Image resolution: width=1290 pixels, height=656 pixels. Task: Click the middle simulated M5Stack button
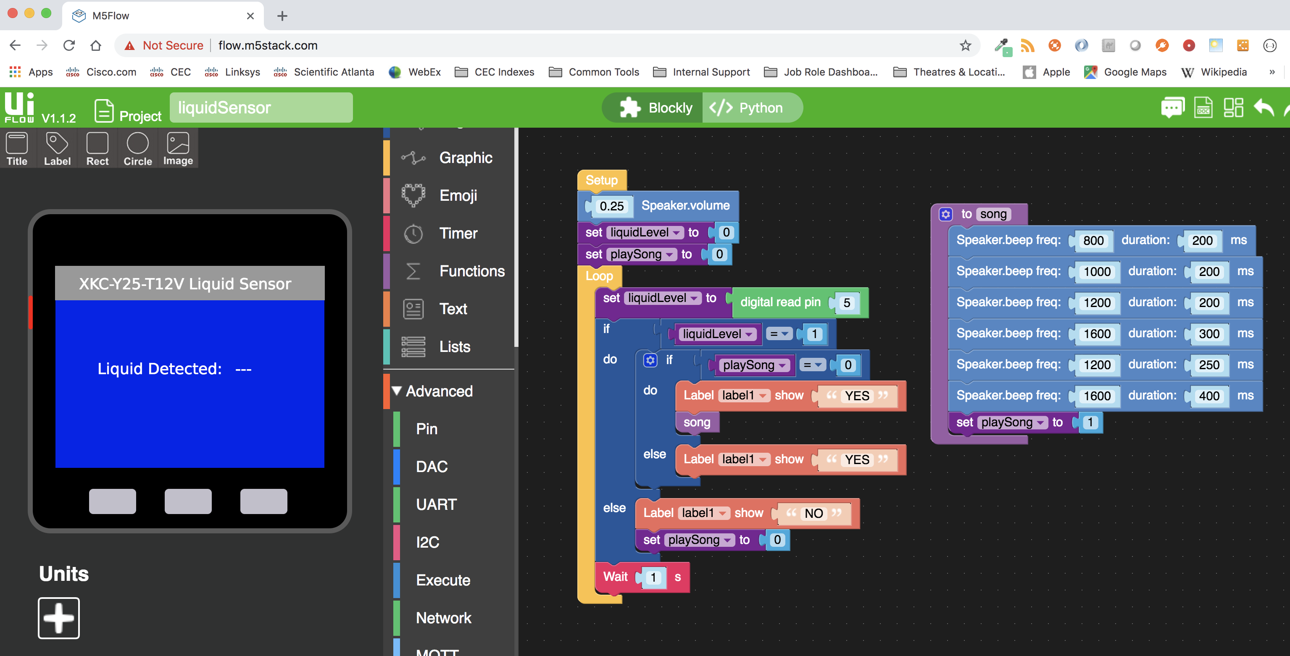(188, 501)
